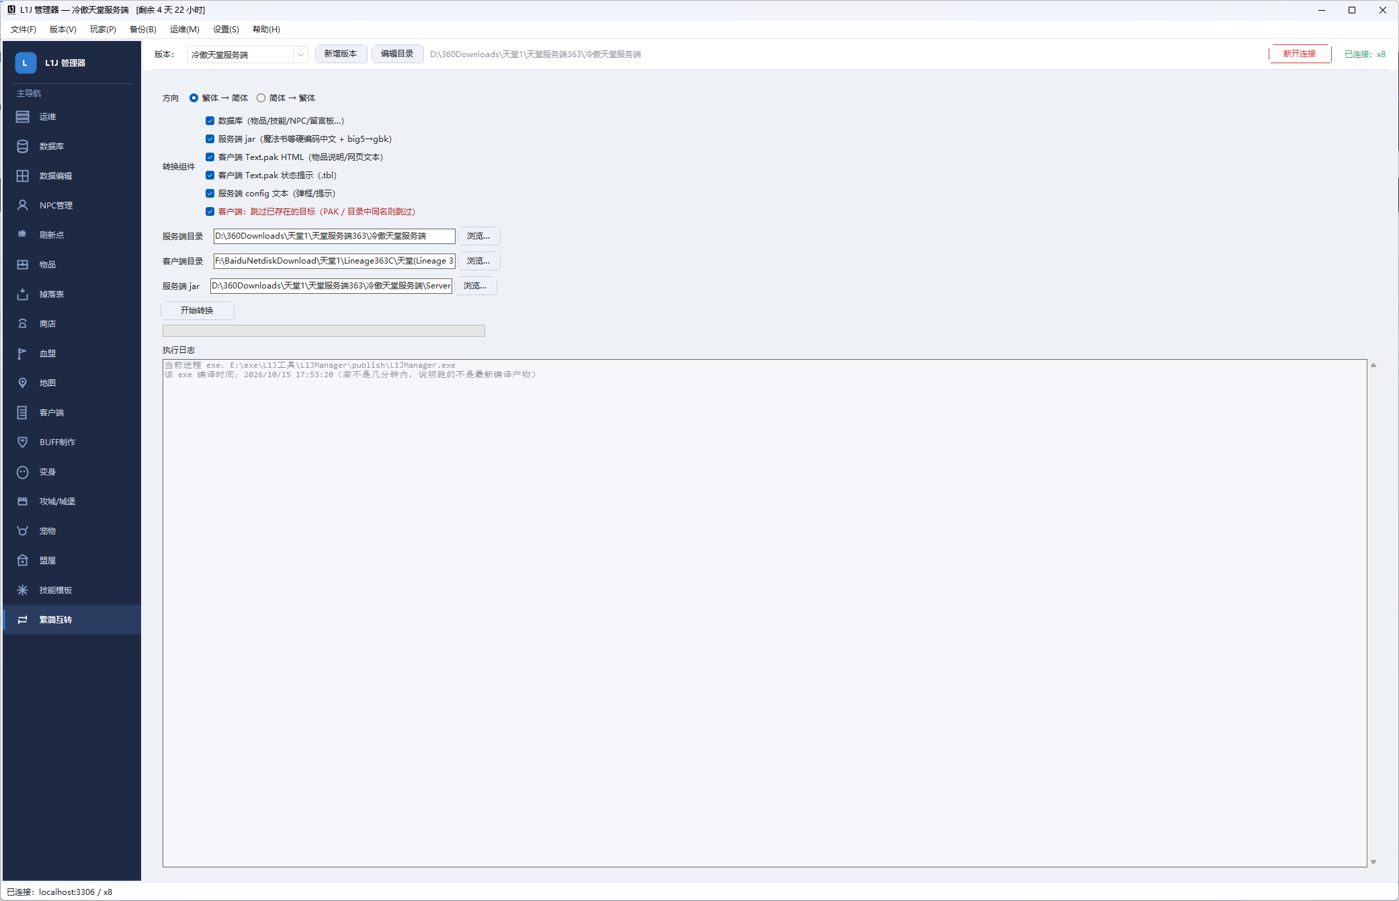Open the 地图 map pin icon
Screen dimensions: 1399x901
pos(22,383)
